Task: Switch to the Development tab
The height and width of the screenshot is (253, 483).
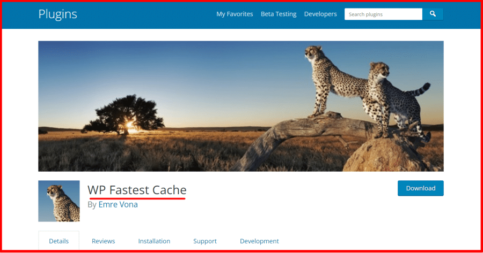Action: click(x=259, y=241)
